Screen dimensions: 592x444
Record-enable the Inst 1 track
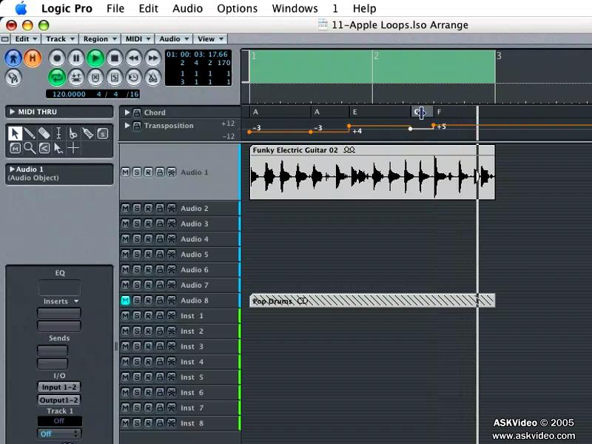[149, 316]
